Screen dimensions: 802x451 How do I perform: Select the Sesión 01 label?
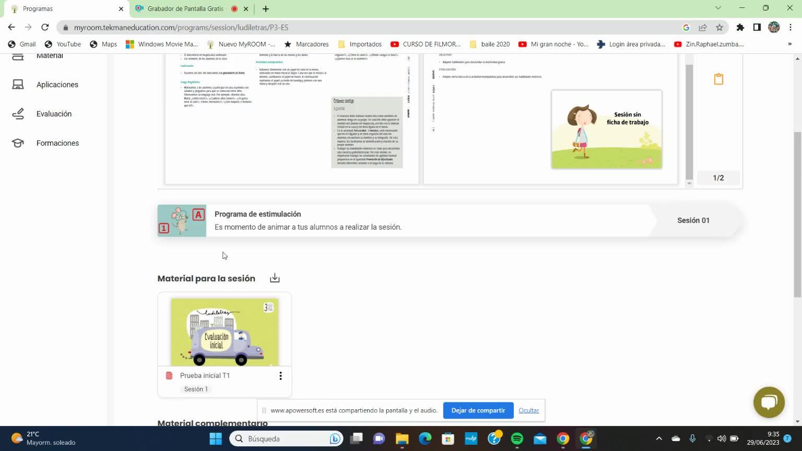(x=693, y=220)
